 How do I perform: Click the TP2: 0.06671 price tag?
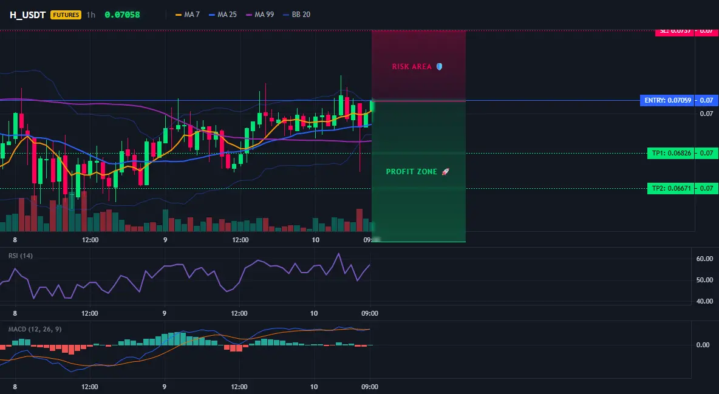670,188
